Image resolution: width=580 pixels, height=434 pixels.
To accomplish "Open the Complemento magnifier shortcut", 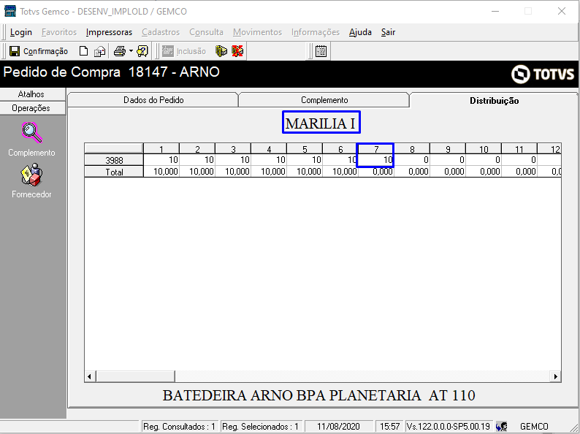I will click(x=32, y=133).
